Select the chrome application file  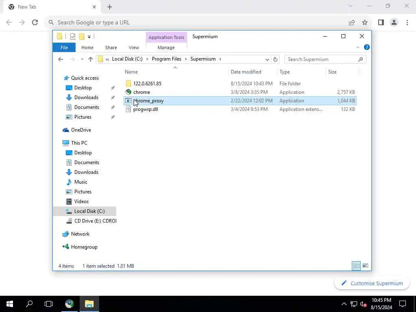coord(141,92)
